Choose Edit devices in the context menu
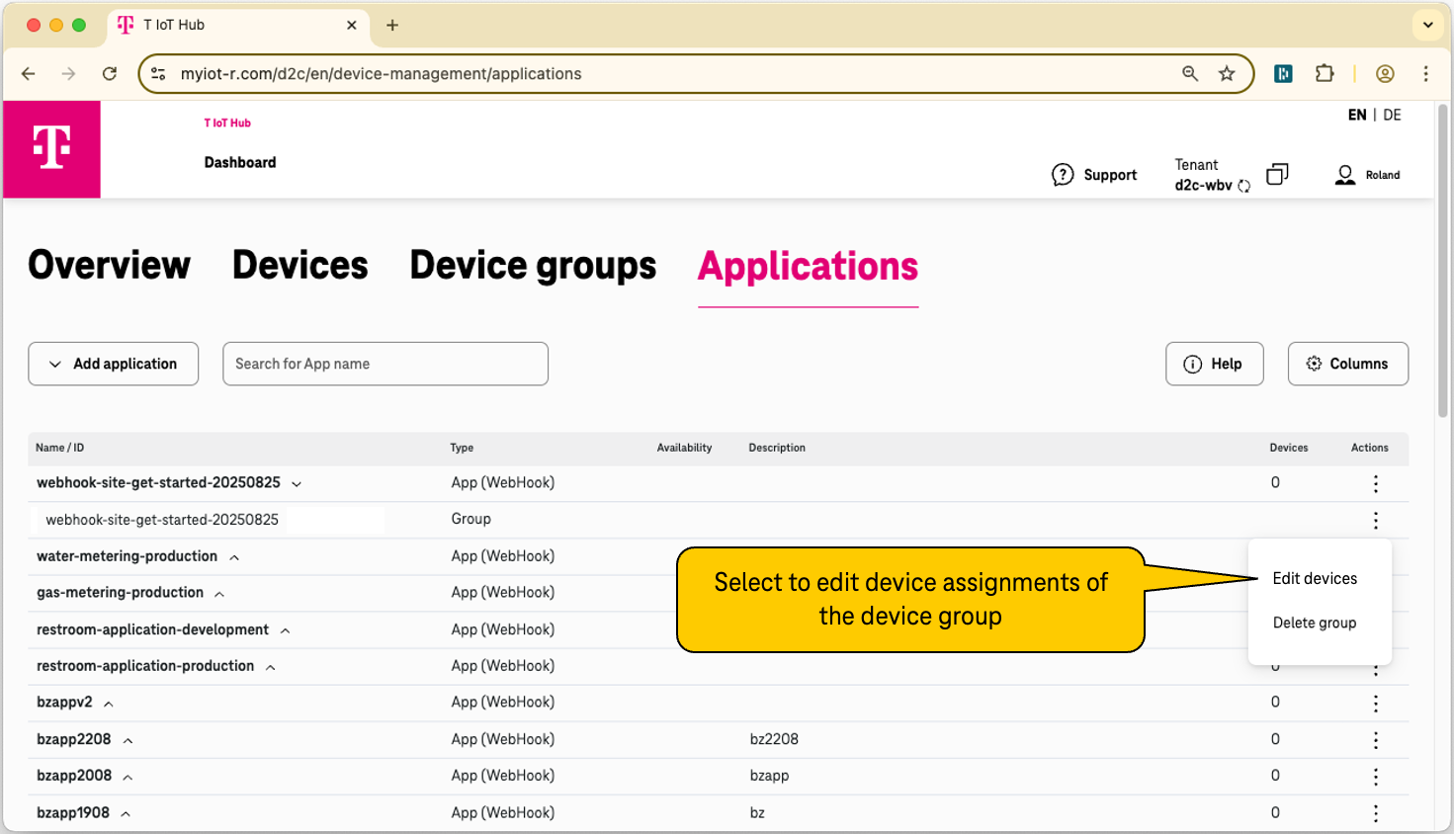Viewport: 1454px width, 834px height. pos(1315,578)
